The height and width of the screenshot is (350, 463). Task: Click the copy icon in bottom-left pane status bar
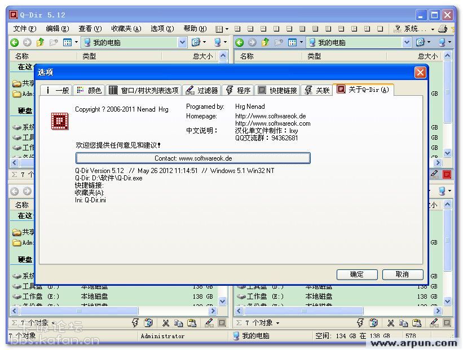178,323
